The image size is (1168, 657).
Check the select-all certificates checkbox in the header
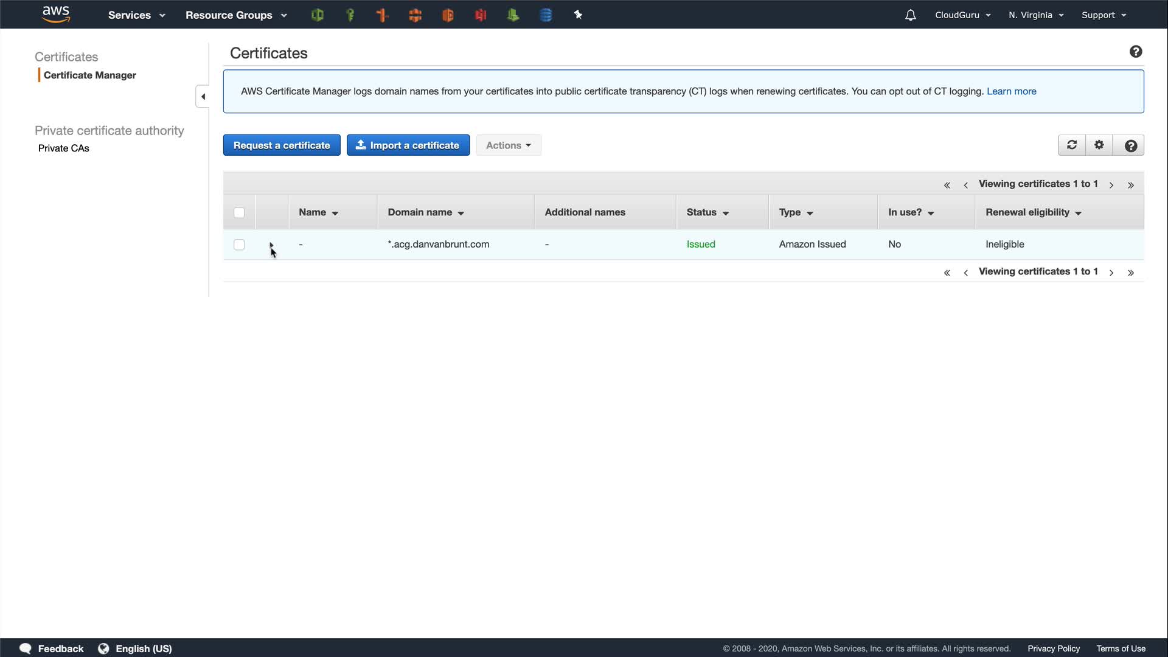[x=239, y=213]
